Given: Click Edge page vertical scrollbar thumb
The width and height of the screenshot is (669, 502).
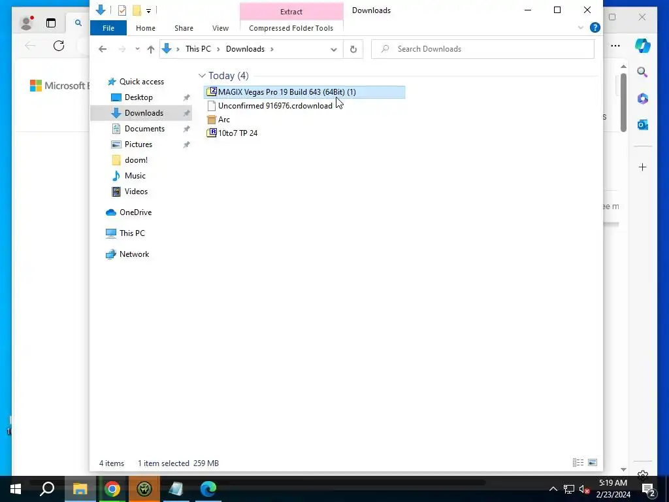Looking at the screenshot, I should tap(623, 103).
